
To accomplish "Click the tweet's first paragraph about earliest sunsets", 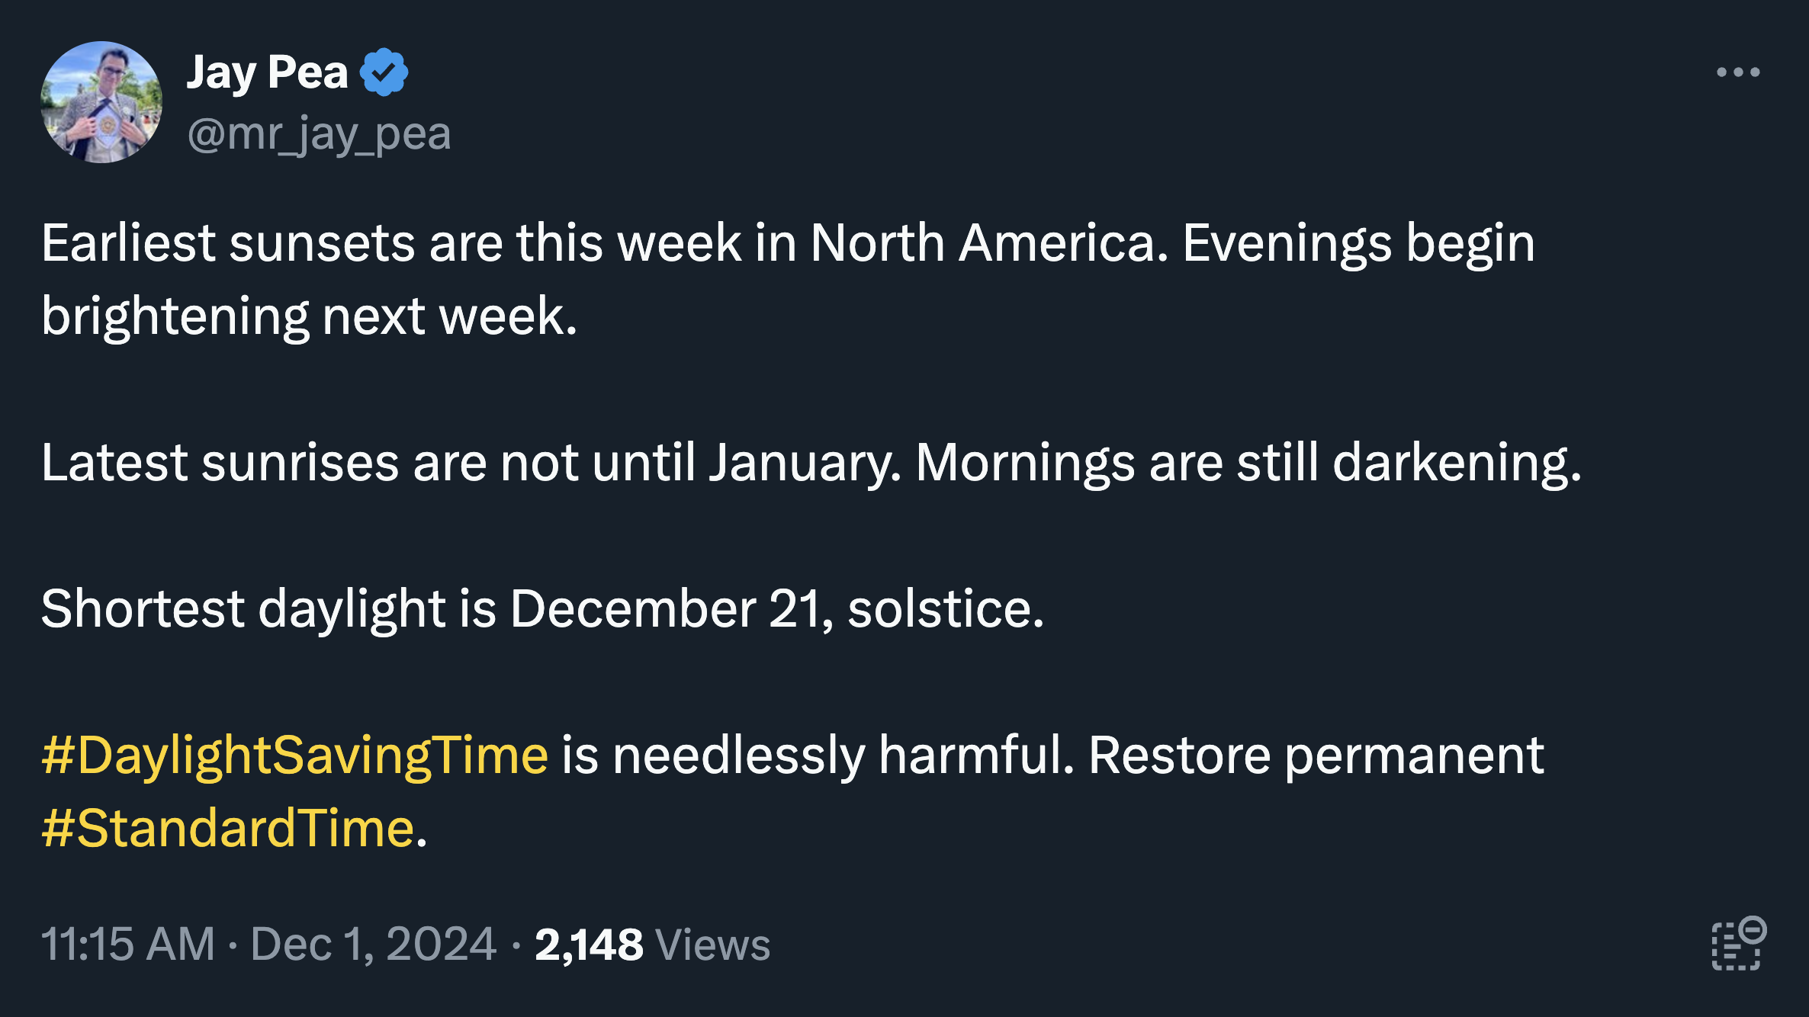I will (788, 280).
